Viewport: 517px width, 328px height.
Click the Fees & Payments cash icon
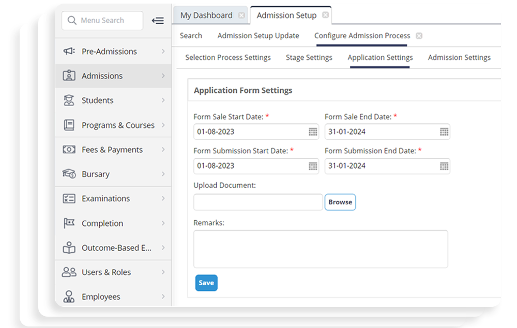[x=69, y=150]
